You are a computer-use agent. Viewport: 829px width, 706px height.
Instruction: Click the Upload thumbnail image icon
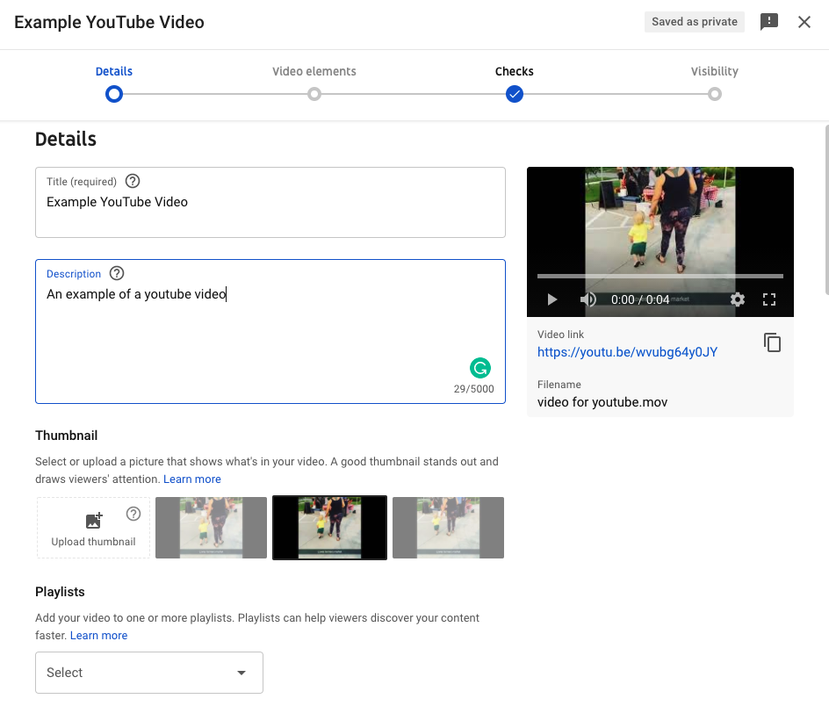[x=94, y=521]
